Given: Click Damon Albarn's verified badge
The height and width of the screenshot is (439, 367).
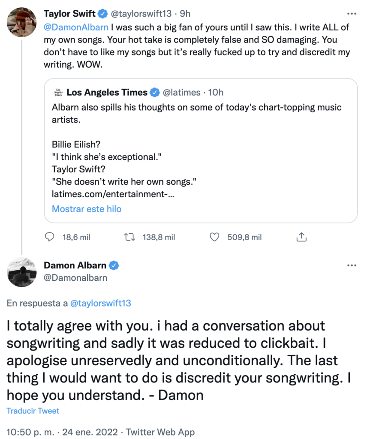Looking at the screenshot, I should pyautogui.click(x=114, y=265).
